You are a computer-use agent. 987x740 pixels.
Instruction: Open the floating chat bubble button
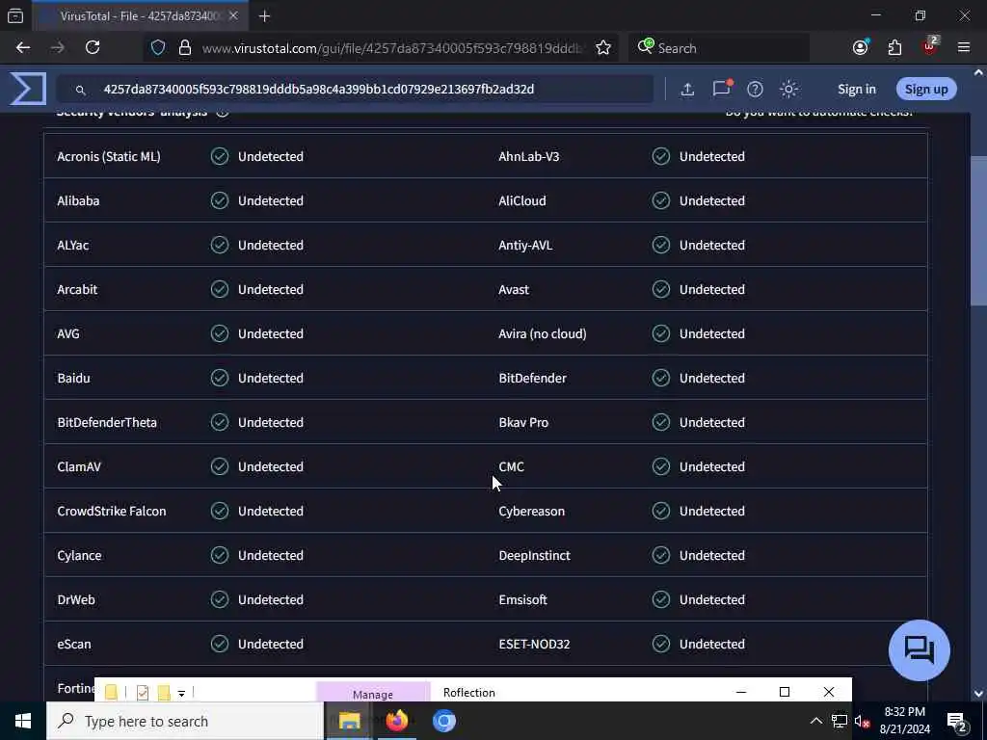[919, 650]
